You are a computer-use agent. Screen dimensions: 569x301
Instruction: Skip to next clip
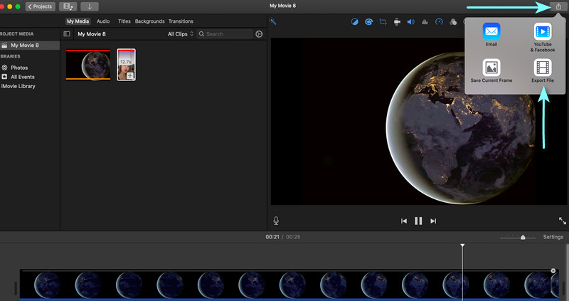pos(433,221)
